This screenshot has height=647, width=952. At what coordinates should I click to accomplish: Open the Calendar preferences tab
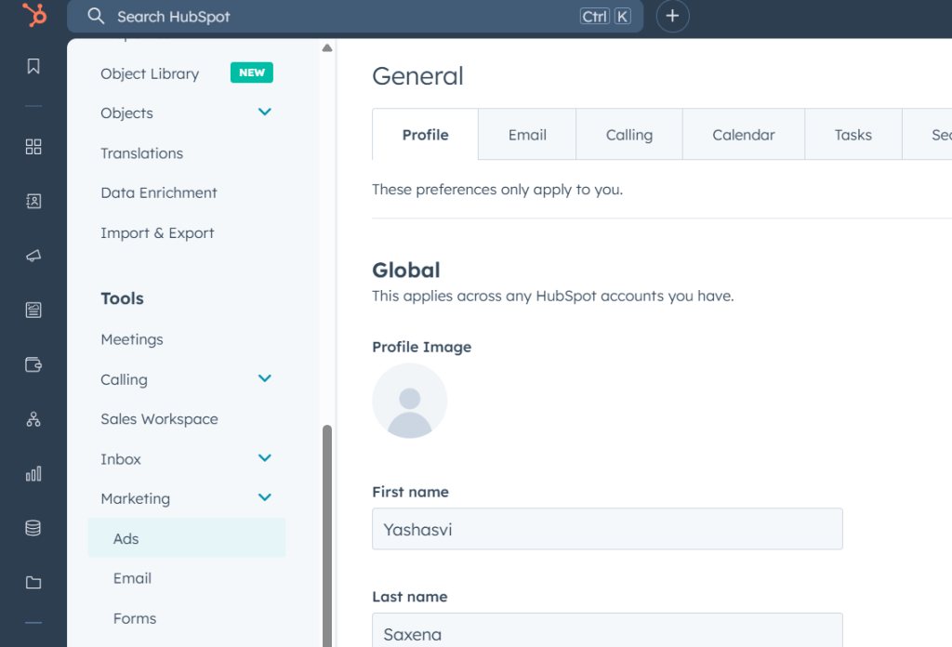tap(744, 134)
